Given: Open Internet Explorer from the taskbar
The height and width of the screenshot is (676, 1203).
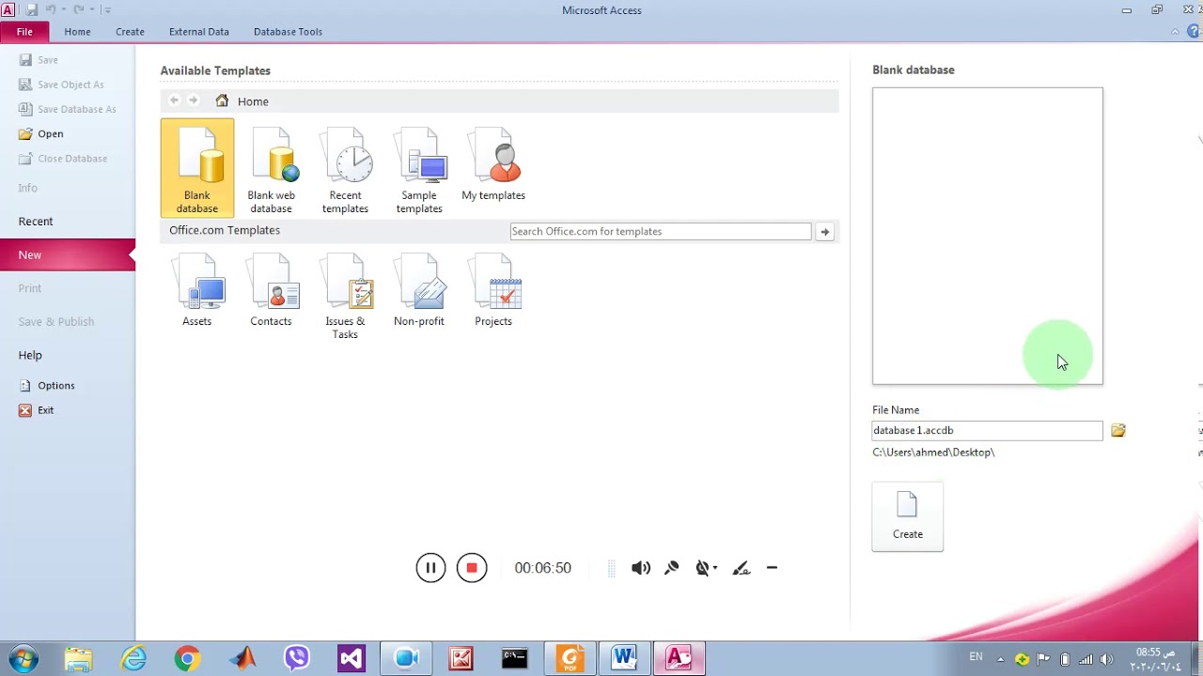Looking at the screenshot, I should 133,658.
